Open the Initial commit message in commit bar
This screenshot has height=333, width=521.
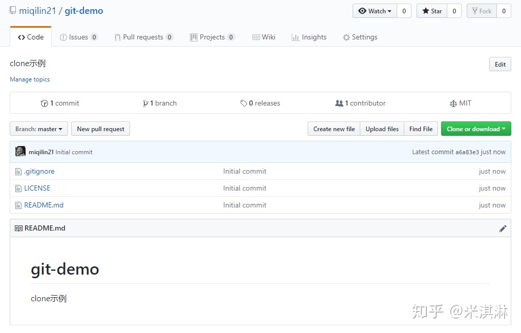(x=74, y=152)
